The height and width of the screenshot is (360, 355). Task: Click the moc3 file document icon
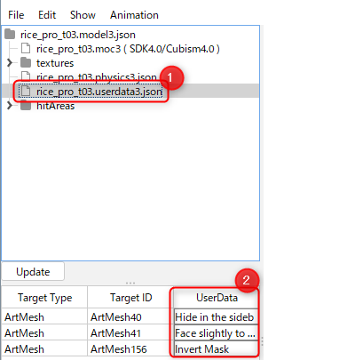[26, 49]
